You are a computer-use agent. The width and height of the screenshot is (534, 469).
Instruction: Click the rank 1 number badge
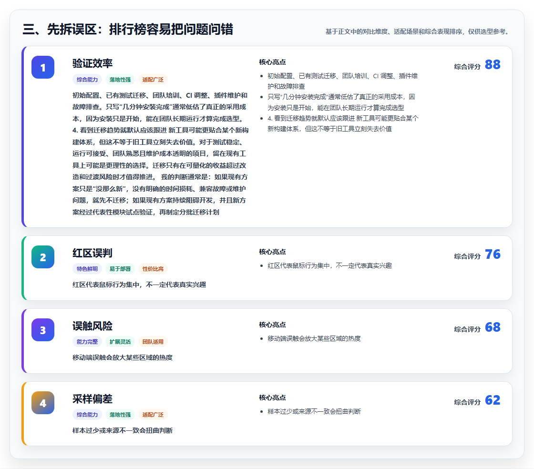coord(43,67)
